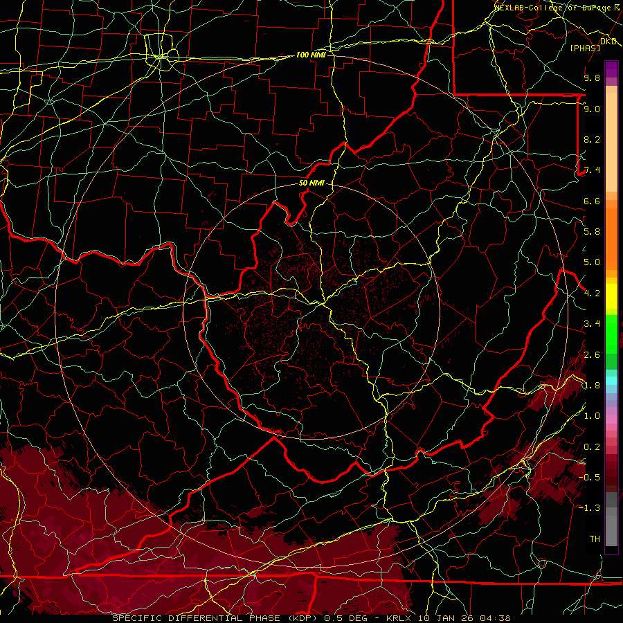Click the "OKD" label above the legend

[x=608, y=42]
